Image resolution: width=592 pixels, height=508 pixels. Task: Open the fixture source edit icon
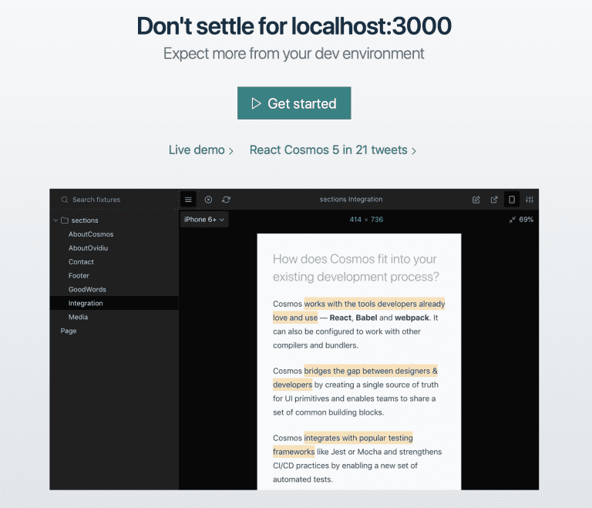(476, 200)
